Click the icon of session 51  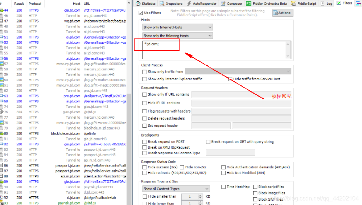[1, 37]
